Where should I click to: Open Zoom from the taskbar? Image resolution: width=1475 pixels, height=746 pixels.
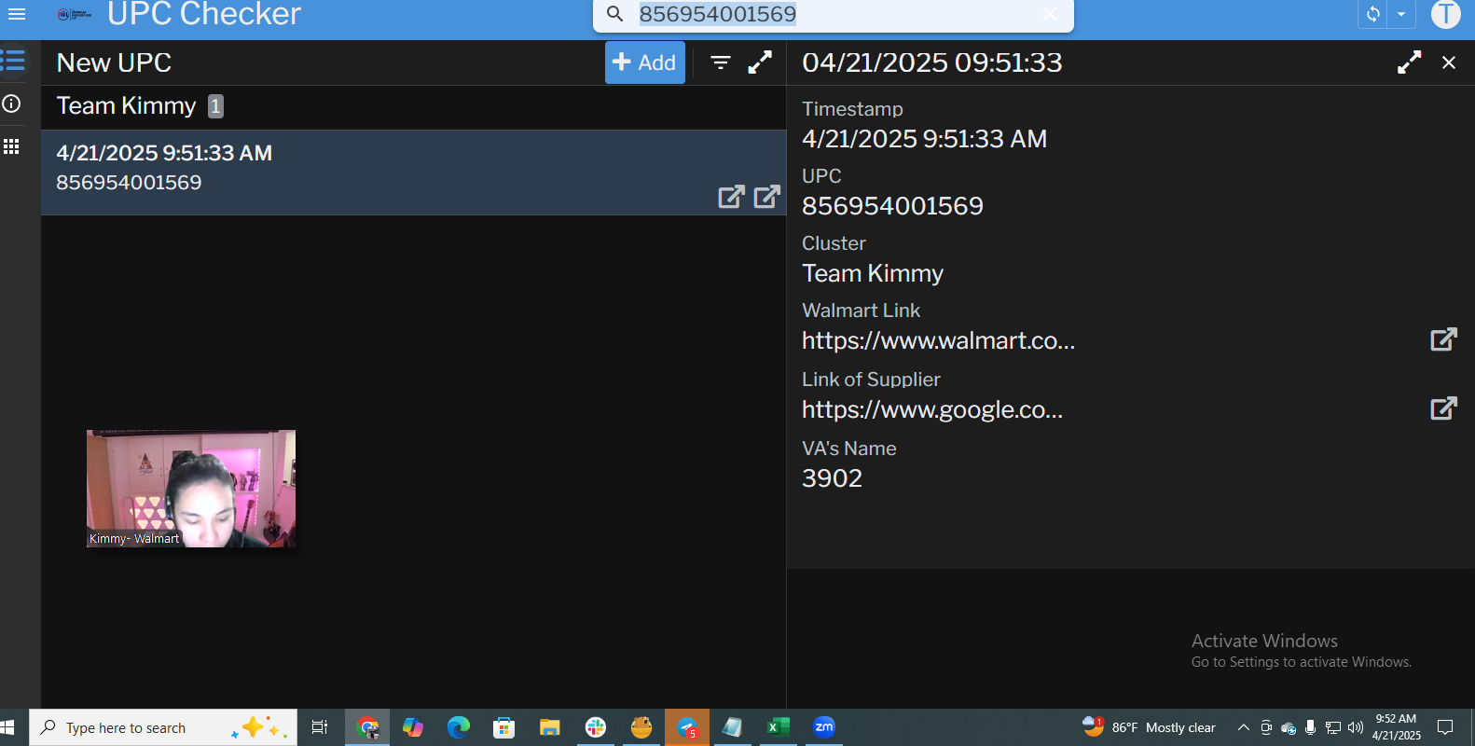click(823, 727)
